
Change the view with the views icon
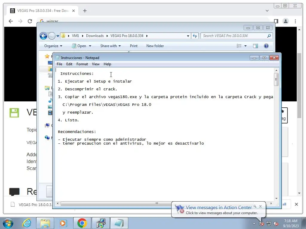coord(239,46)
